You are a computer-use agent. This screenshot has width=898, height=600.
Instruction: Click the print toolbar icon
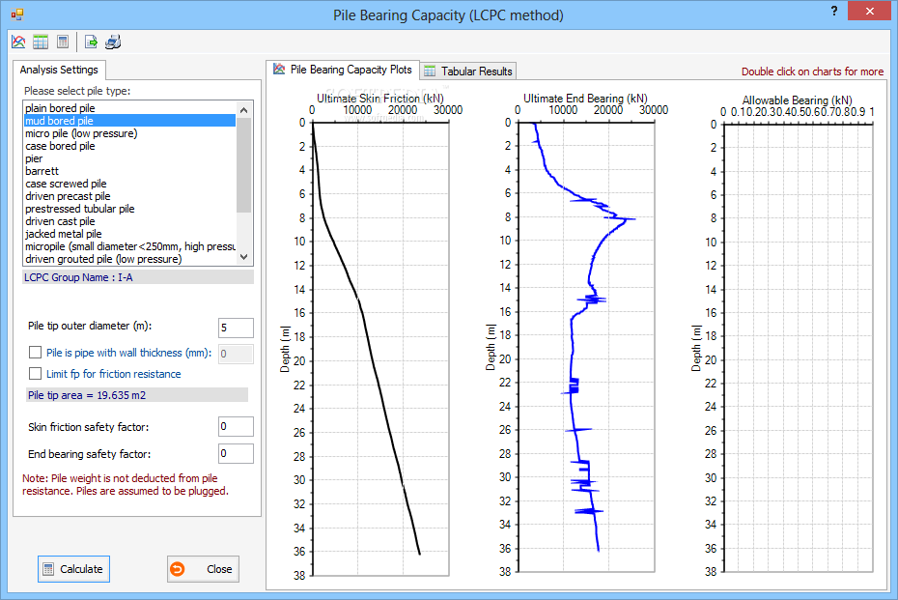click(113, 42)
